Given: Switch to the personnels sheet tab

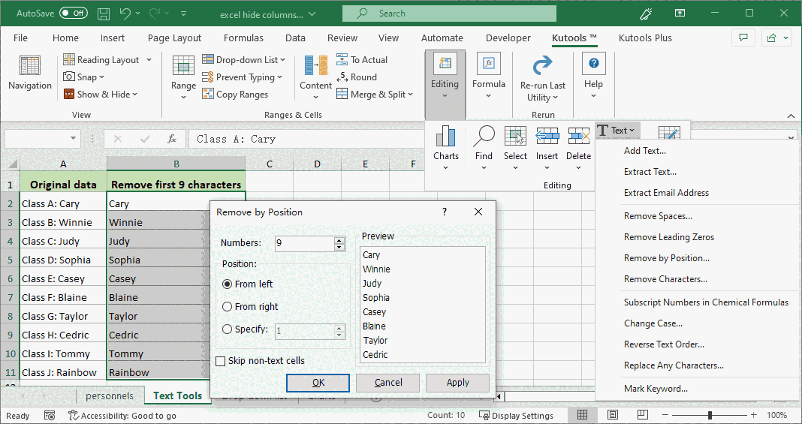Looking at the screenshot, I should click(x=110, y=395).
